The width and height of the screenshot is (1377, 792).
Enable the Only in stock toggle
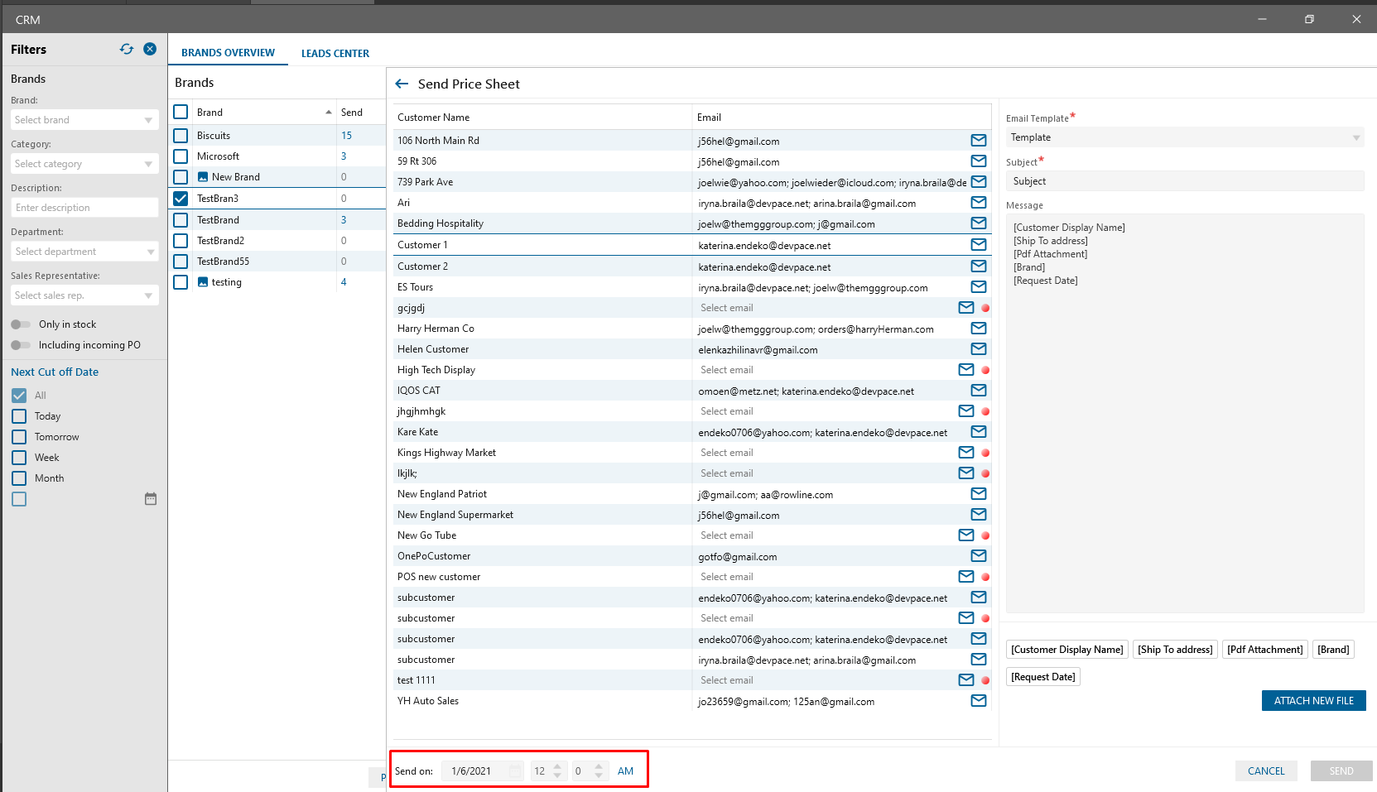pos(21,324)
